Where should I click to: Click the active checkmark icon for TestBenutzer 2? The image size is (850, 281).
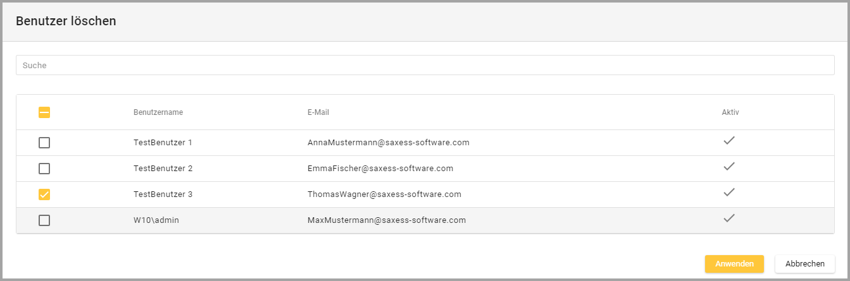[729, 167]
